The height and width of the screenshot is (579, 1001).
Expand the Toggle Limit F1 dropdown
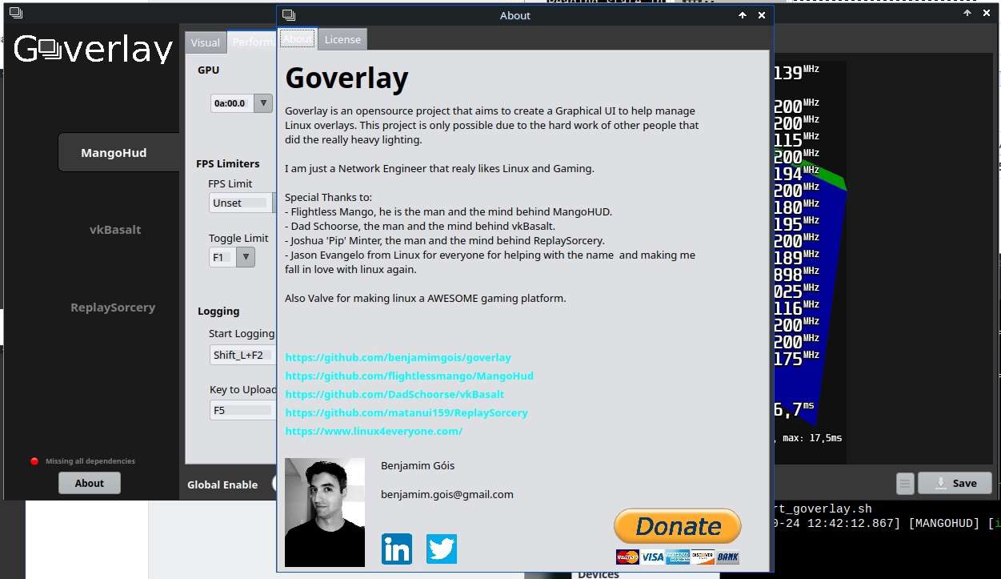click(246, 257)
